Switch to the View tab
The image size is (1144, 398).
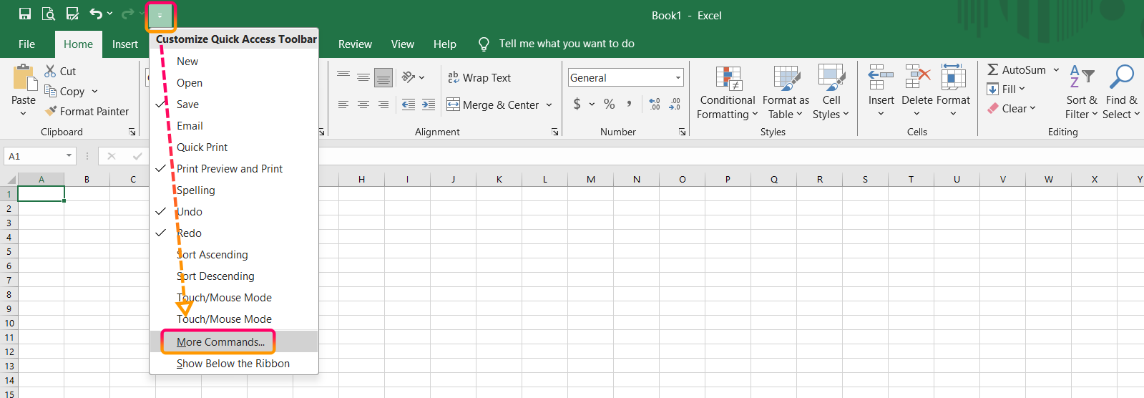[x=403, y=44]
